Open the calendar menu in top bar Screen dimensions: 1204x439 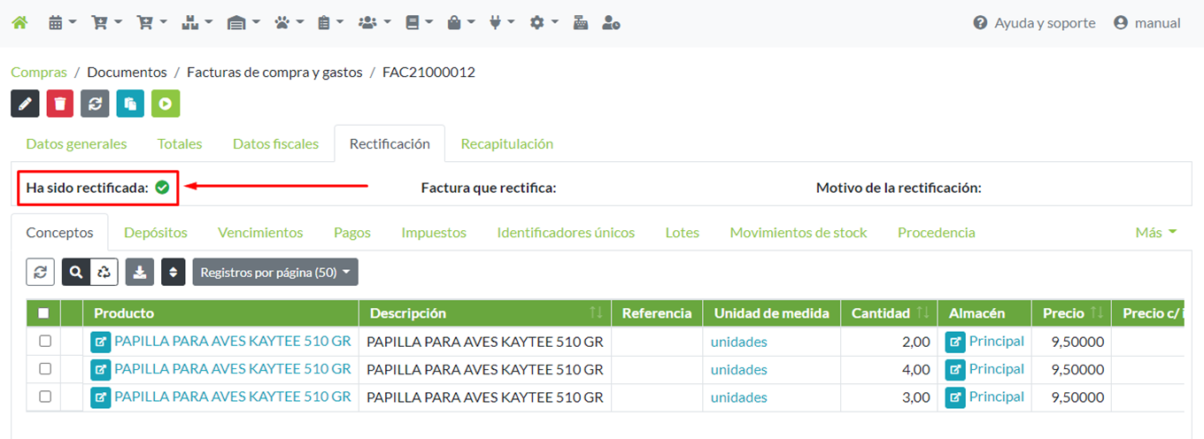(62, 23)
